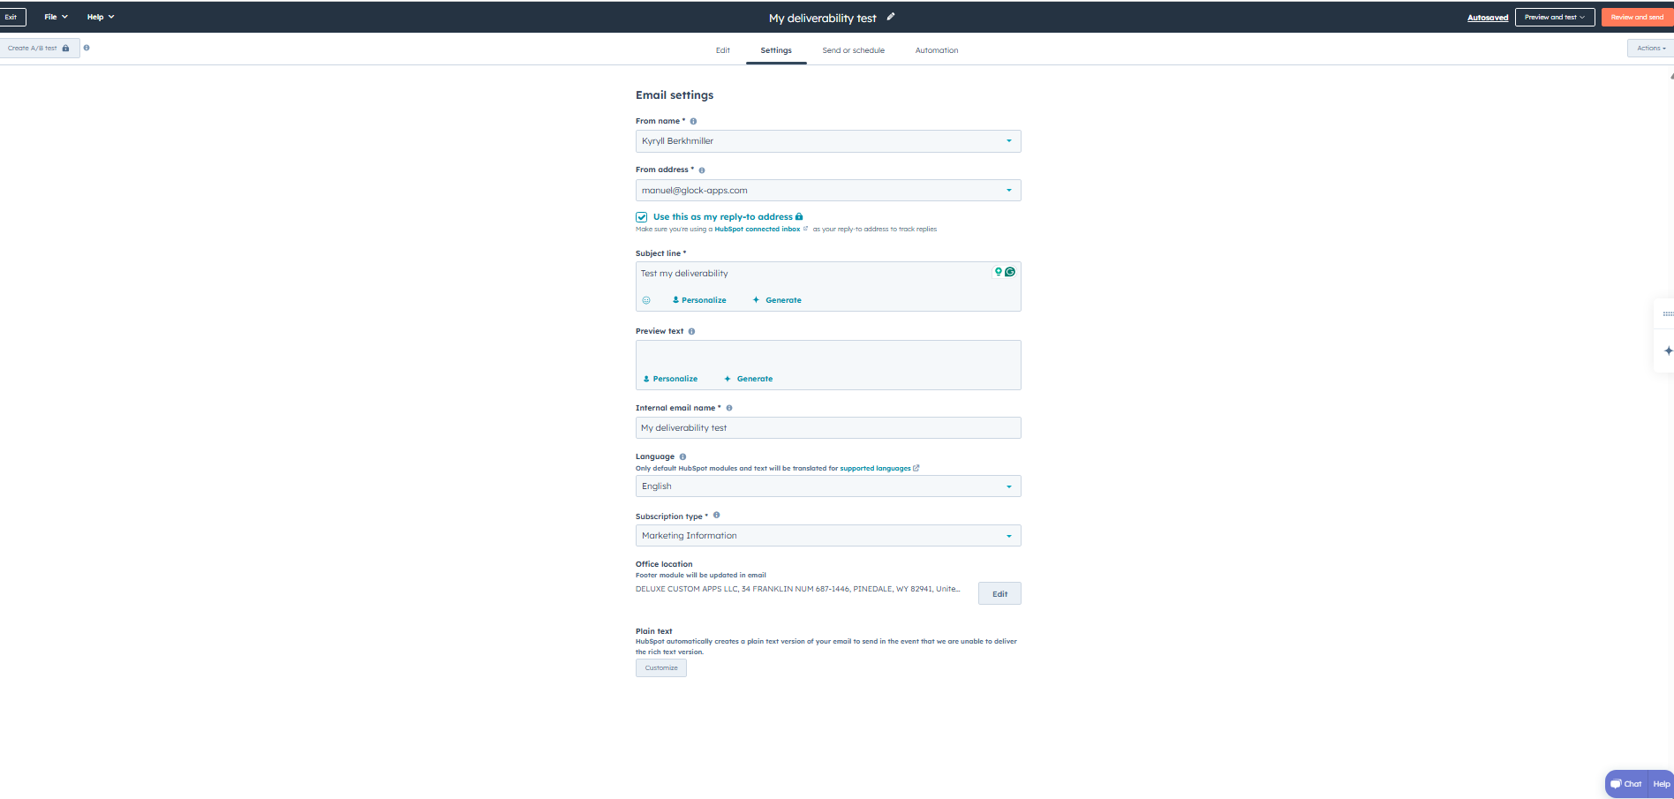Open the sparkle AI assistant on right edge
The width and height of the screenshot is (1674, 799).
click(x=1668, y=351)
